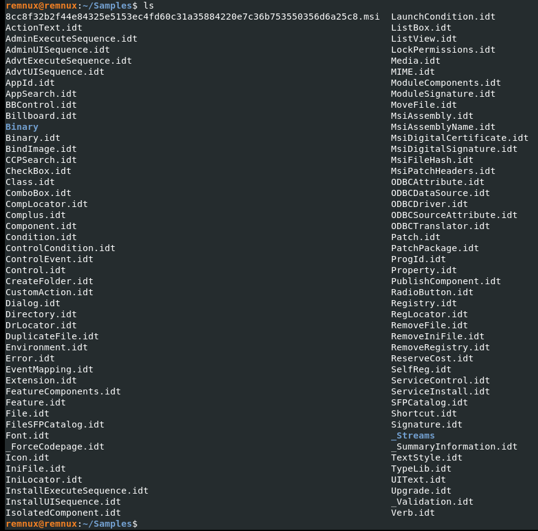
Task: Click MsiDigitalCertificate.idt entry
Action: (x=460, y=138)
